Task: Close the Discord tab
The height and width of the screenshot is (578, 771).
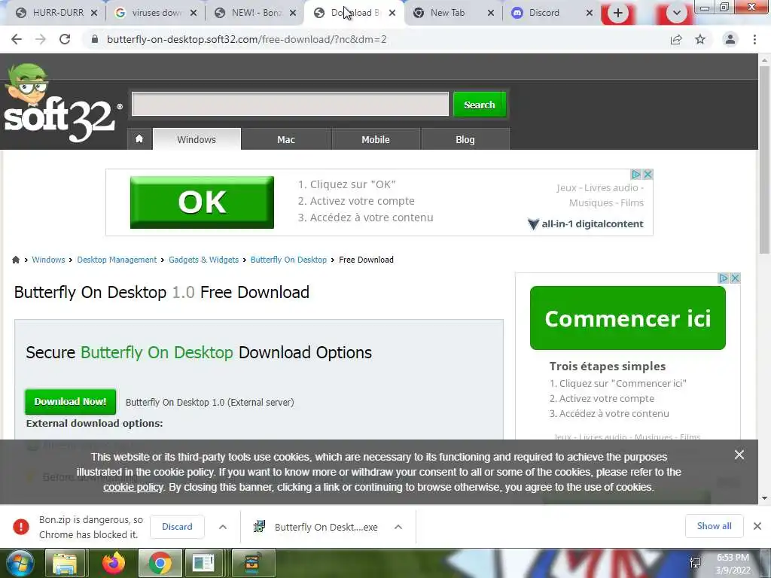Action: click(x=589, y=14)
